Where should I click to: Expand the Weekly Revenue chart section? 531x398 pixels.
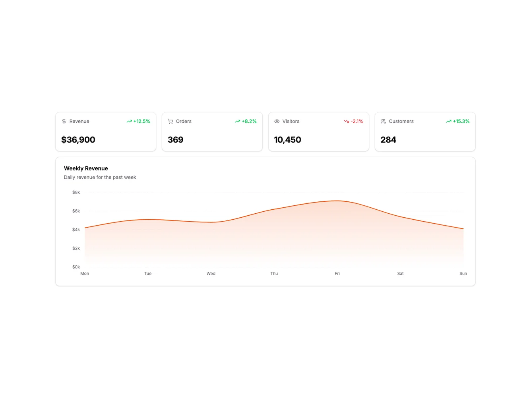(265, 221)
